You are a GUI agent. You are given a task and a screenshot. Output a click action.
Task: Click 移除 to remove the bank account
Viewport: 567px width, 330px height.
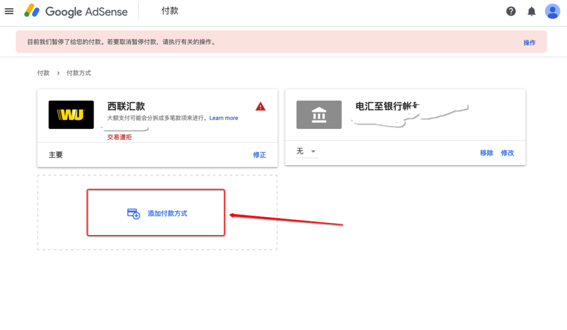486,153
